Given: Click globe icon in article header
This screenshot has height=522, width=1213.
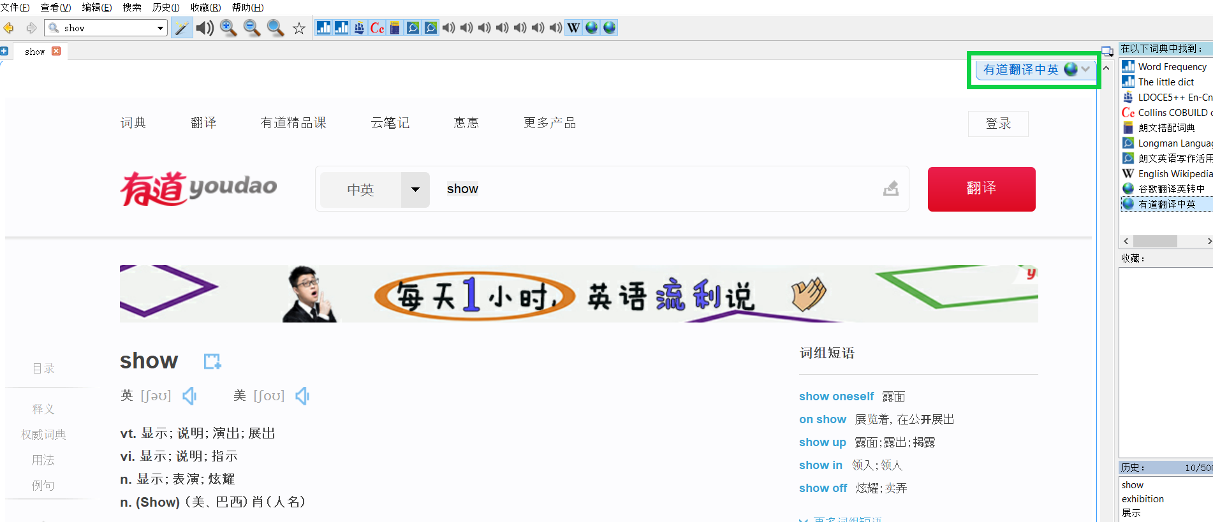Looking at the screenshot, I should [1071, 69].
